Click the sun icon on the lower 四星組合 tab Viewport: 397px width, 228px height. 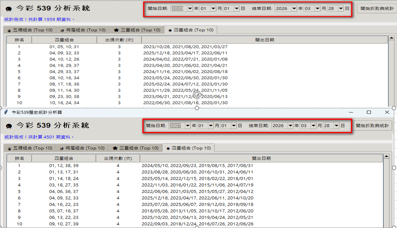(x=169, y=148)
